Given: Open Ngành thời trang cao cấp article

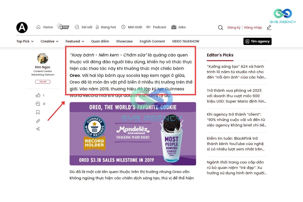Looking at the screenshot, I should click(x=237, y=168).
